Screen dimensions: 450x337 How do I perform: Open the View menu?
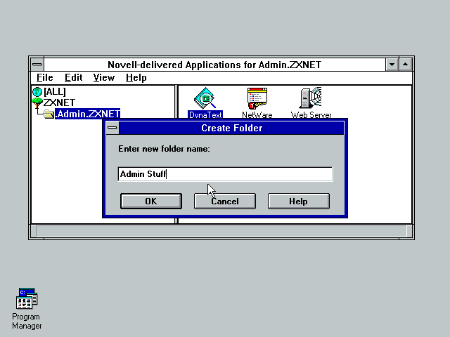[104, 78]
